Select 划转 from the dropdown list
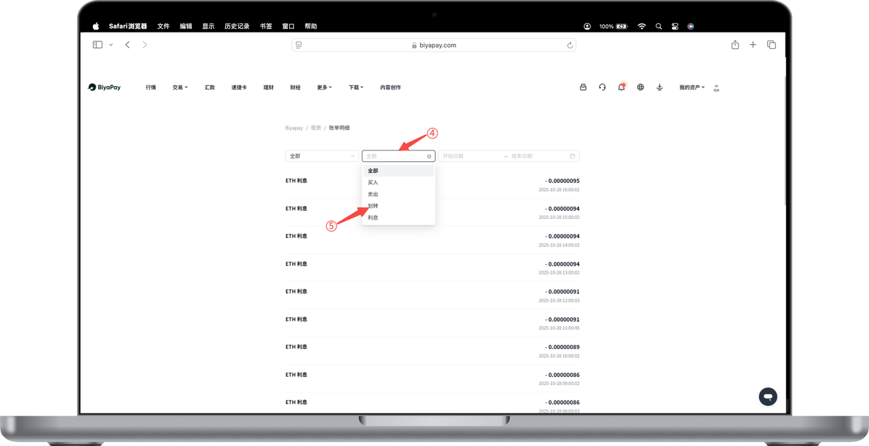 pos(373,206)
